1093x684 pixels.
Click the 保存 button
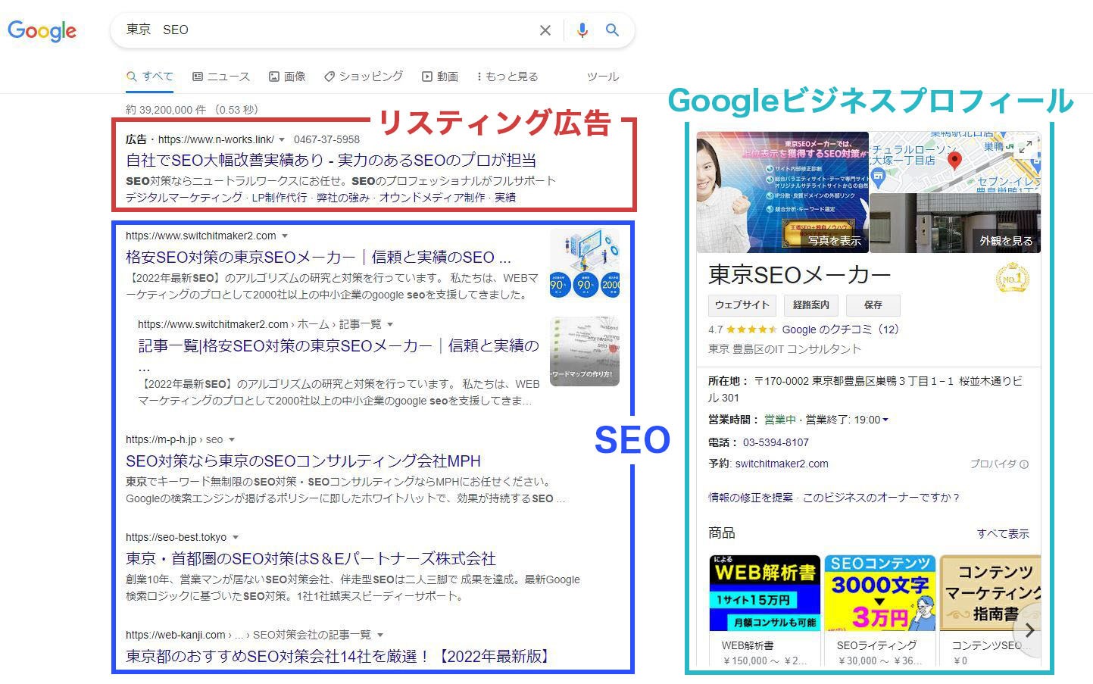pos(873,305)
